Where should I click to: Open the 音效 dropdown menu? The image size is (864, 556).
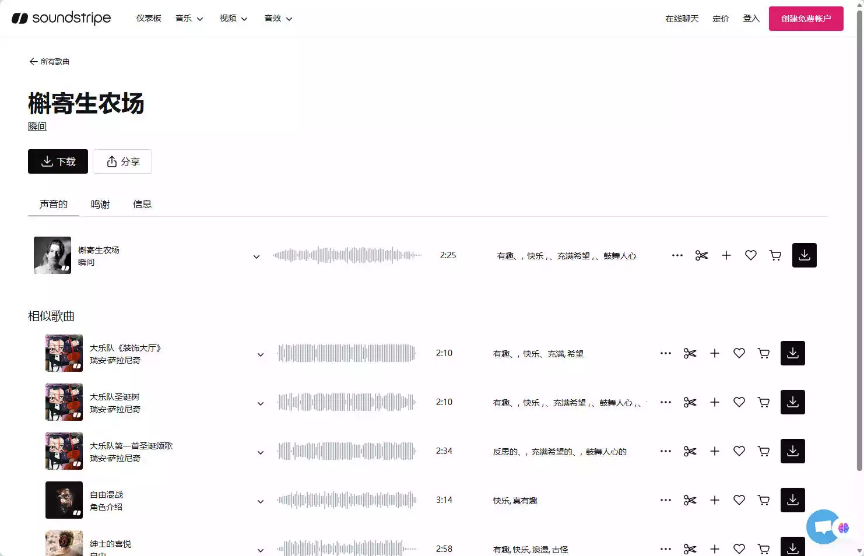[x=278, y=19]
